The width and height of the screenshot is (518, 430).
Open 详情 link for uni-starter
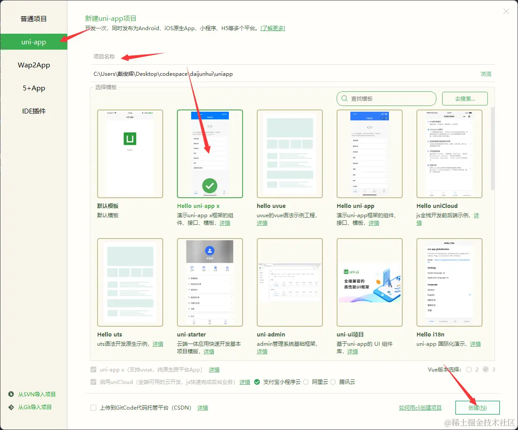(208, 352)
